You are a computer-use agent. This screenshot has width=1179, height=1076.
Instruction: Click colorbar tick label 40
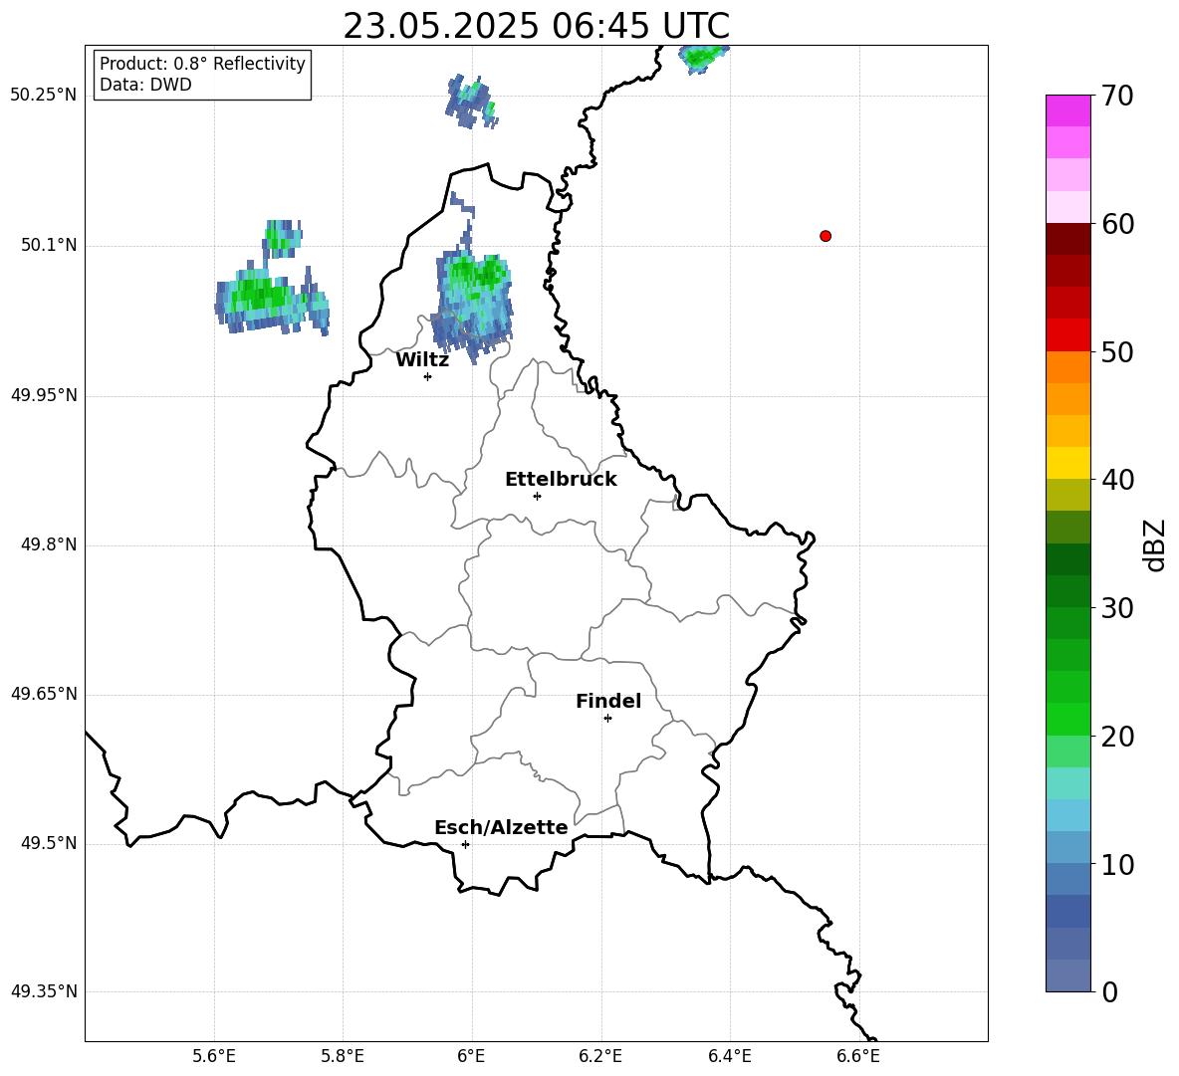click(x=1117, y=480)
